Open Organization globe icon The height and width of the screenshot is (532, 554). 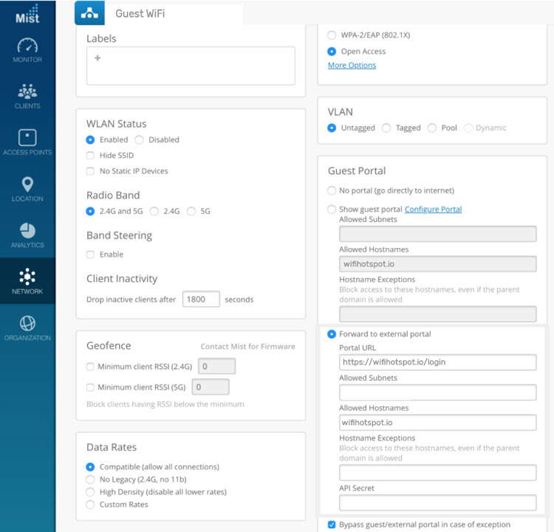click(x=27, y=324)
